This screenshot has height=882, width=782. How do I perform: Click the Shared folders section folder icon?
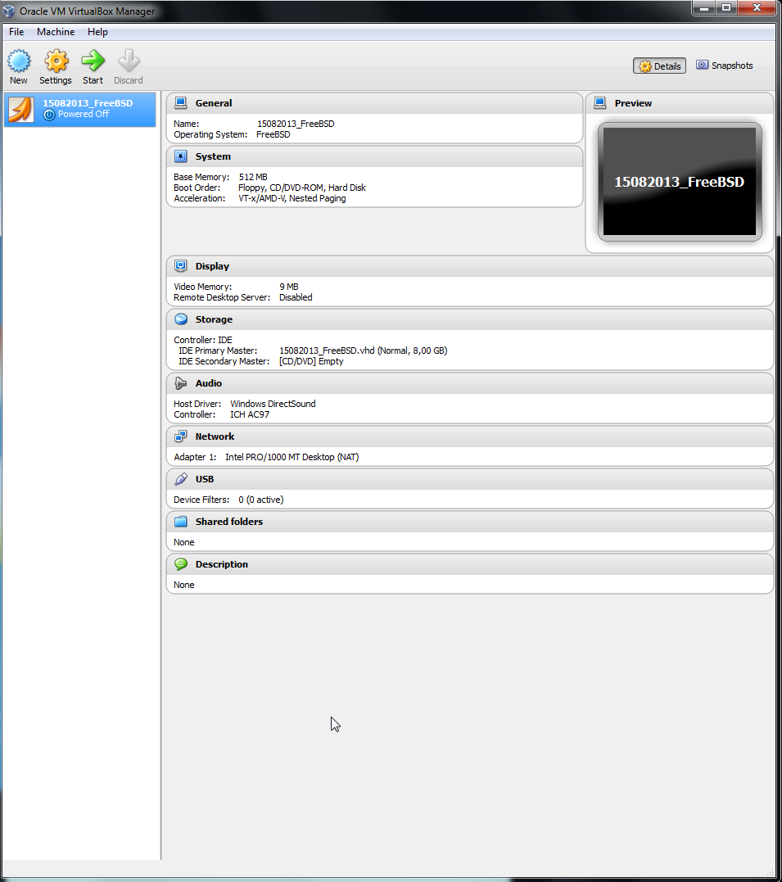pos(181,522)
